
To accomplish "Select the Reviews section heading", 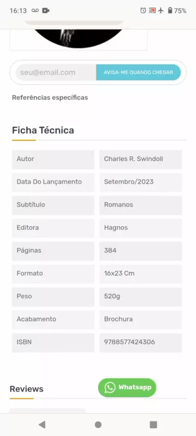I will tap(27, 389).
